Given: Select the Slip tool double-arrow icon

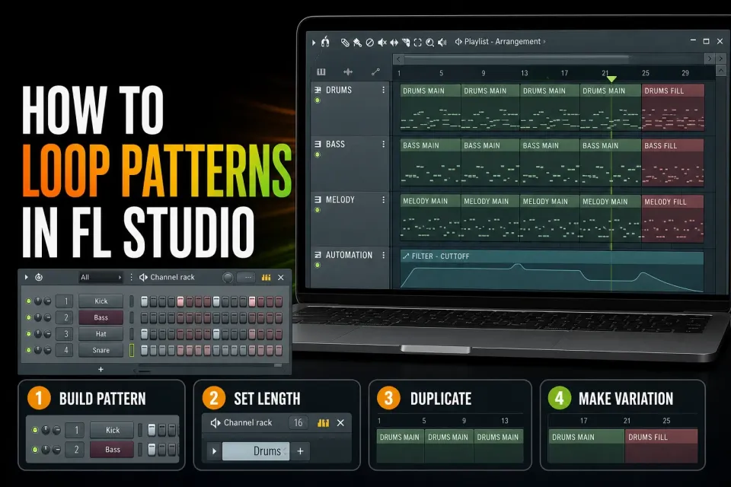Looking at the screenshot, I should point(394,43).
